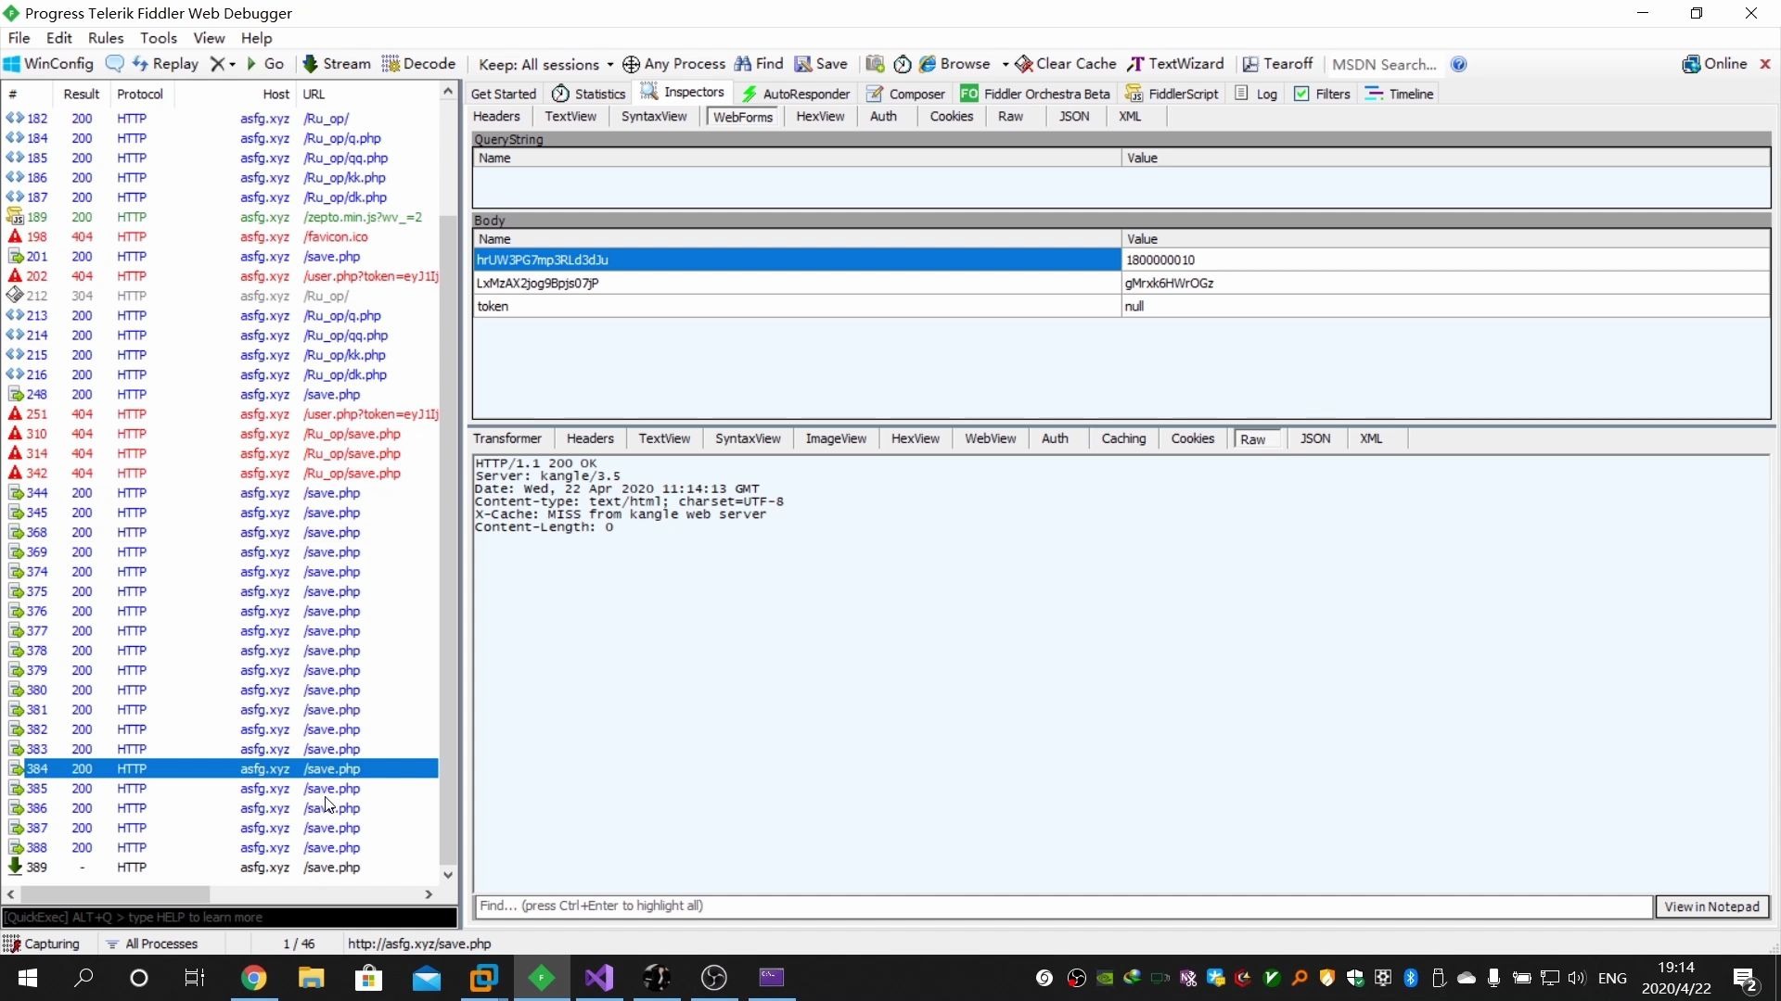Expand the QuickExec input bar

pyautogui.click(x=220, y=917)
